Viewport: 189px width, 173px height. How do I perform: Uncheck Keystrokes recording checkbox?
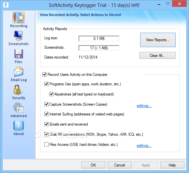51,94
